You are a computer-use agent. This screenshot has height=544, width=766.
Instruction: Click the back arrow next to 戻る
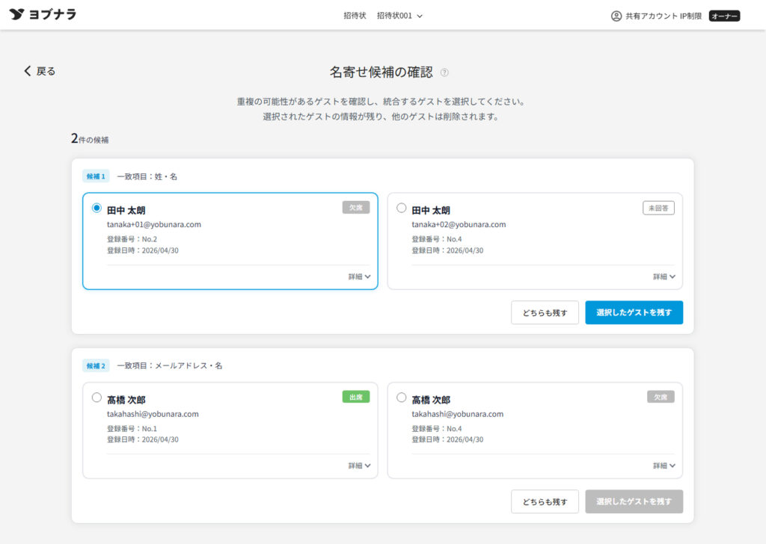[x=28, y=69]
